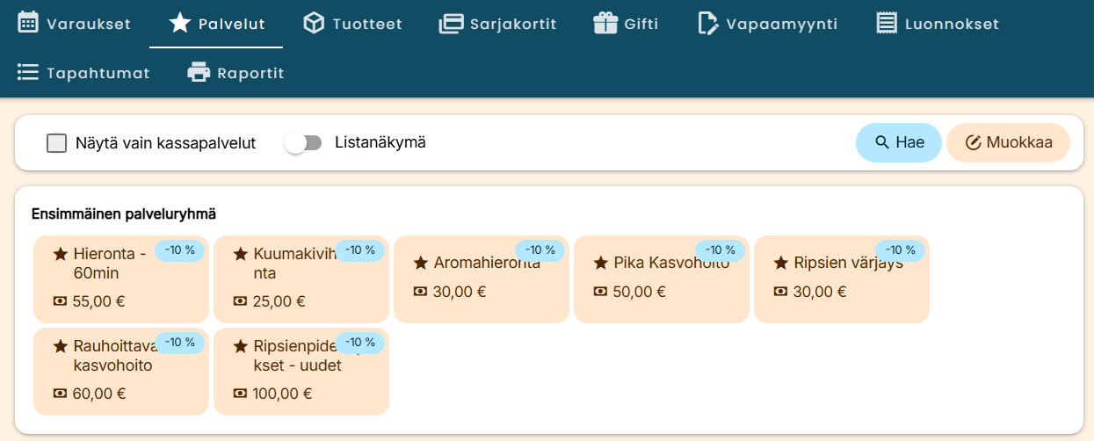Click the printer icon next to Raportit
This screenshot has height=441, width=1094.
click(199, 73)
